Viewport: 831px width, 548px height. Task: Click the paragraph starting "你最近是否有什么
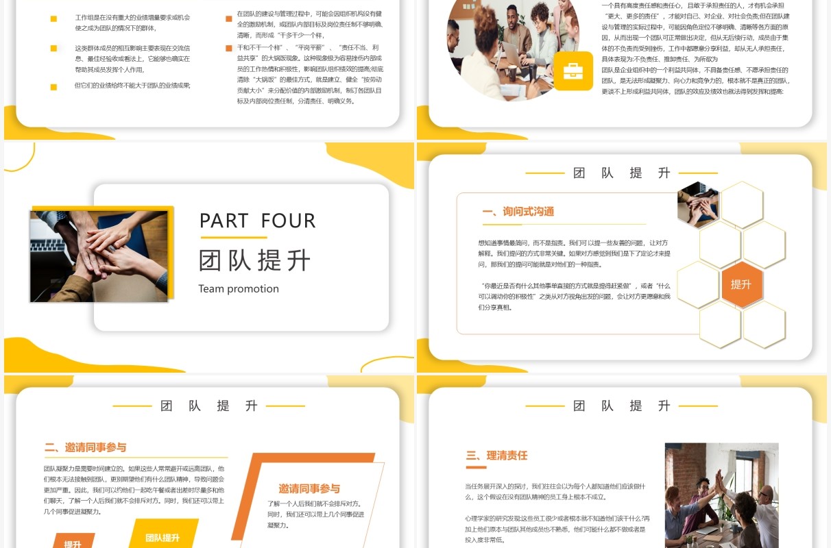(x=575, y=297)
